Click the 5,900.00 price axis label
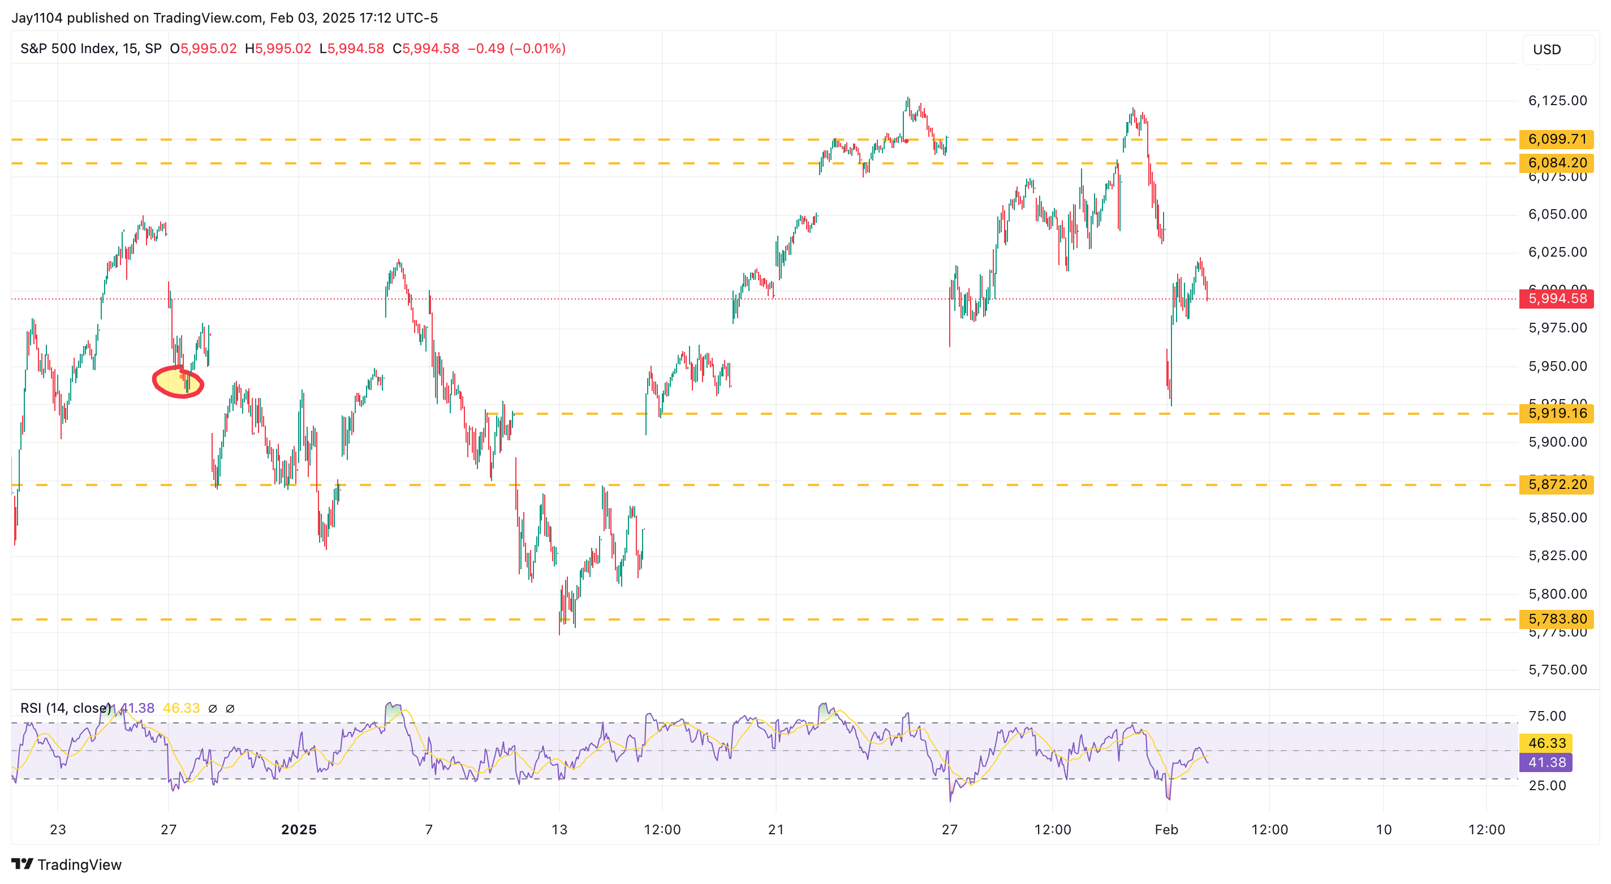Viewport: 1611px width, 884px height. [x=1557, y=443]
